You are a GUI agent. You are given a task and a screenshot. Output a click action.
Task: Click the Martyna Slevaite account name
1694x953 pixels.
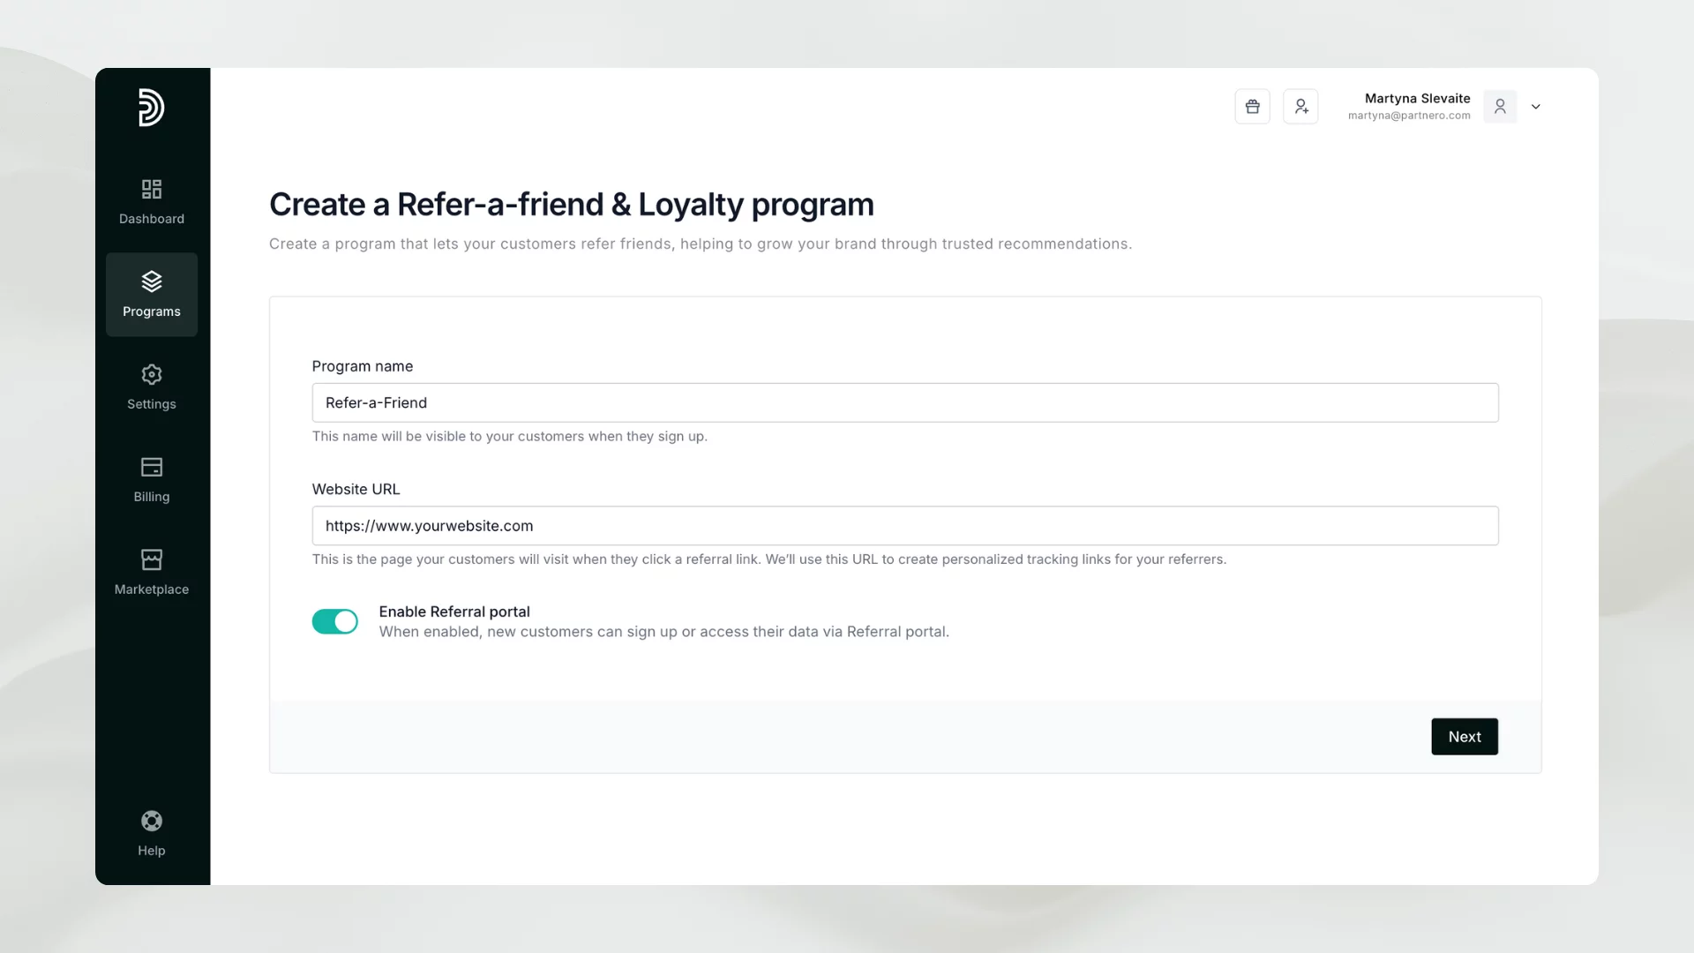(x=1416, y=98)
